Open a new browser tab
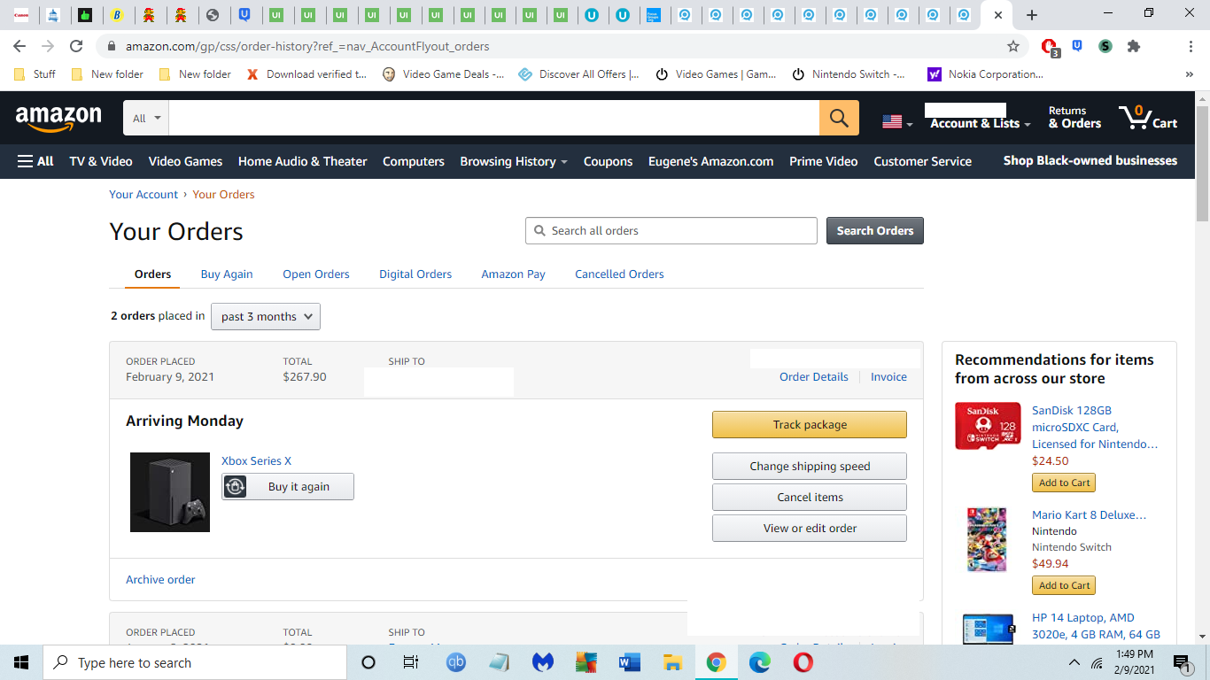 tap(1032, 15)
